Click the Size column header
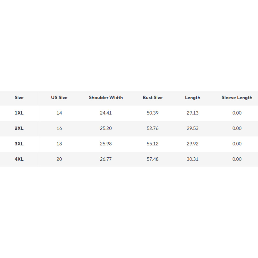258x258 pixels. 19,98
